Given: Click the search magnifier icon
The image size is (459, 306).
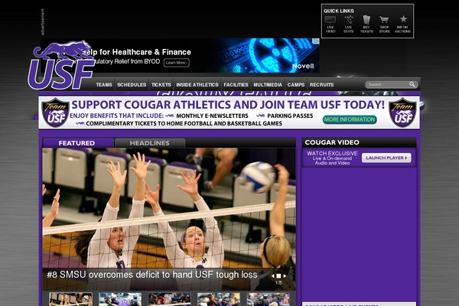Looking at the screenshot, I should 412,85.
